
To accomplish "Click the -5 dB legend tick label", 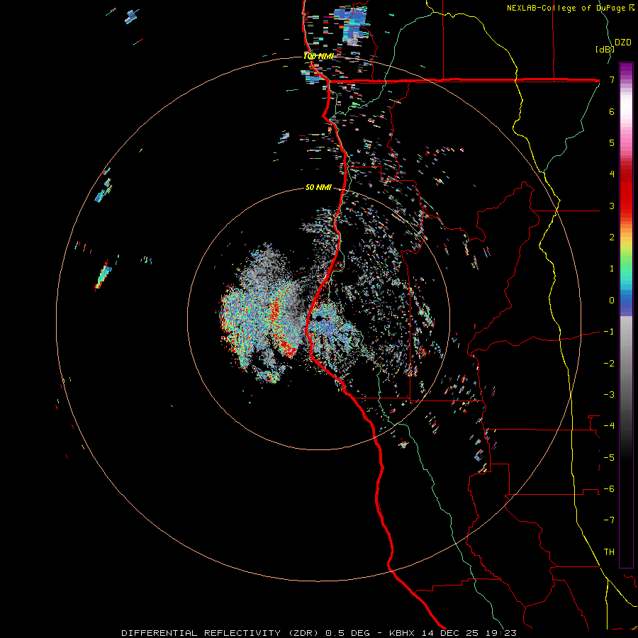I will point(609,457).
